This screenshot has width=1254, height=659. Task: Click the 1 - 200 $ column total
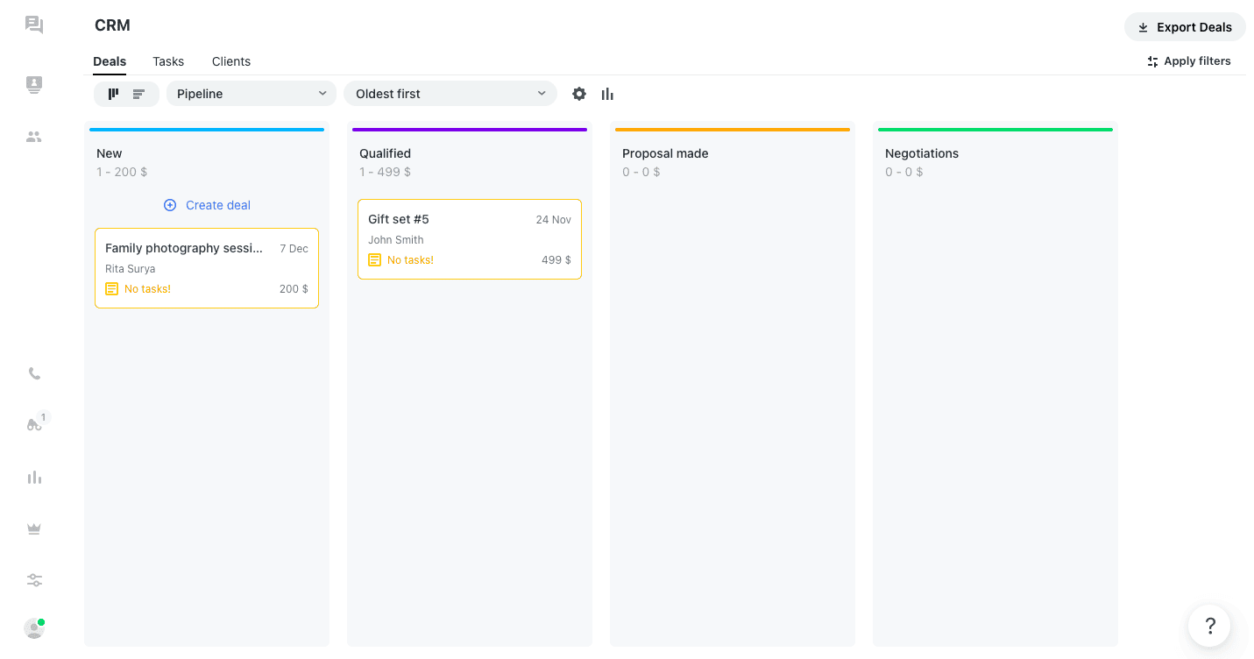(x=122, y=172)
